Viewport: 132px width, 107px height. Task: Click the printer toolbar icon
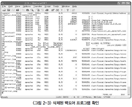click(47, 10)
